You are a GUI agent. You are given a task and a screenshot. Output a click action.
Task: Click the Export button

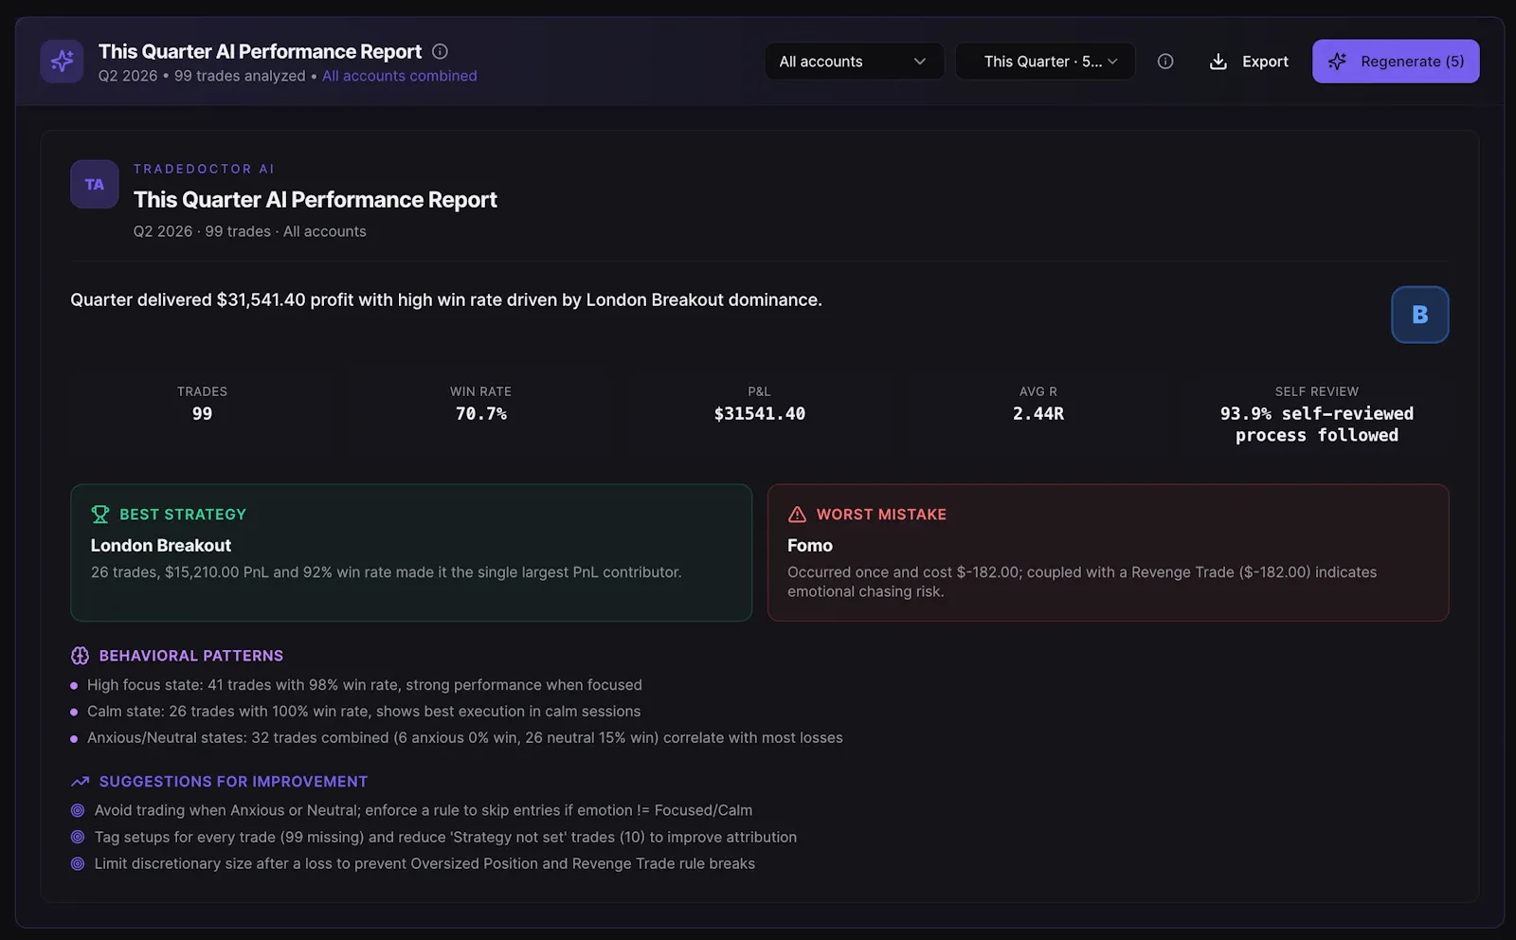[x=1249, y=62]
